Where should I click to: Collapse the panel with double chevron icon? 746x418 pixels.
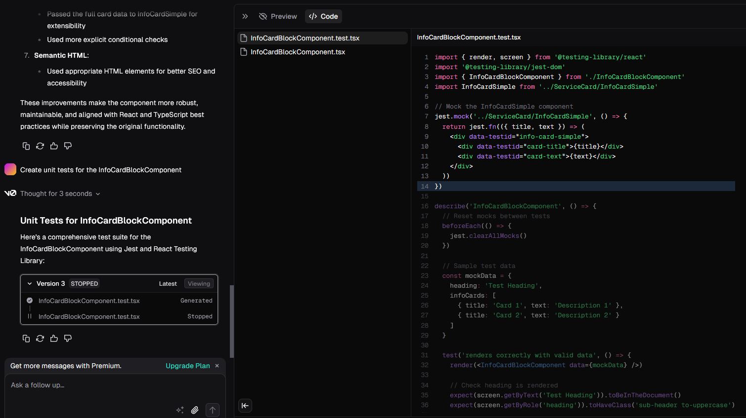click(245, 16)
